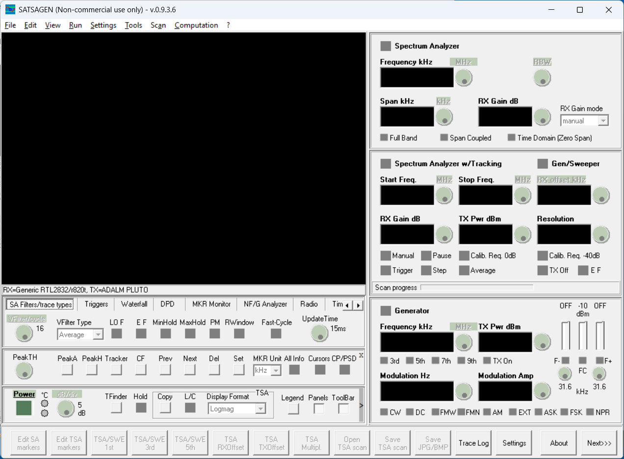Viewport: 624px width, 459px height.
Task: Click the Start Freq. knob
Action: coord(444,195)
